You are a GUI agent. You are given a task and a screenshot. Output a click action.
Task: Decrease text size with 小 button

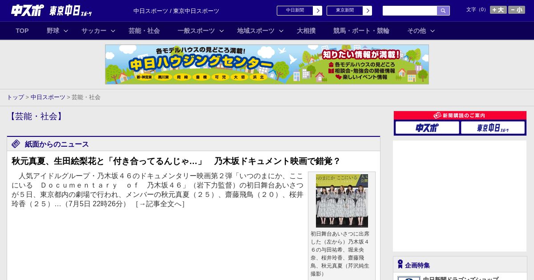[517, 10]
